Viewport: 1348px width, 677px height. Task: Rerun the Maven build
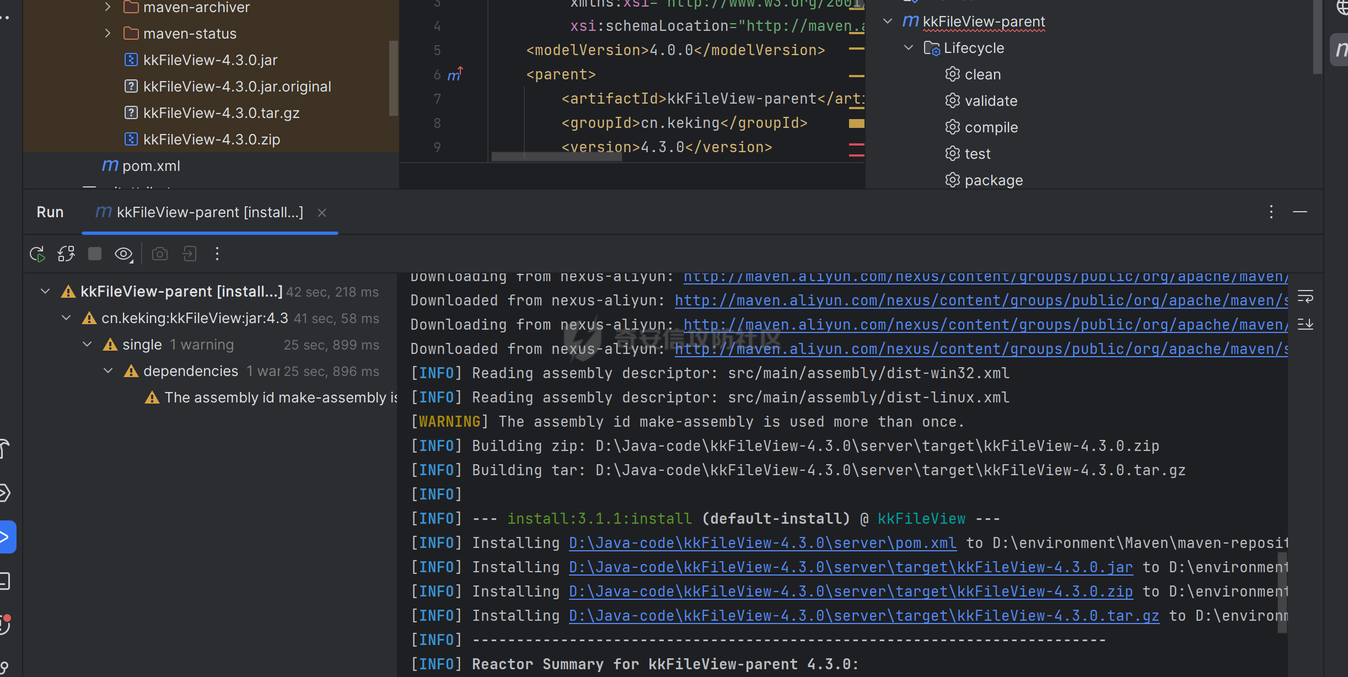[37, 254]
